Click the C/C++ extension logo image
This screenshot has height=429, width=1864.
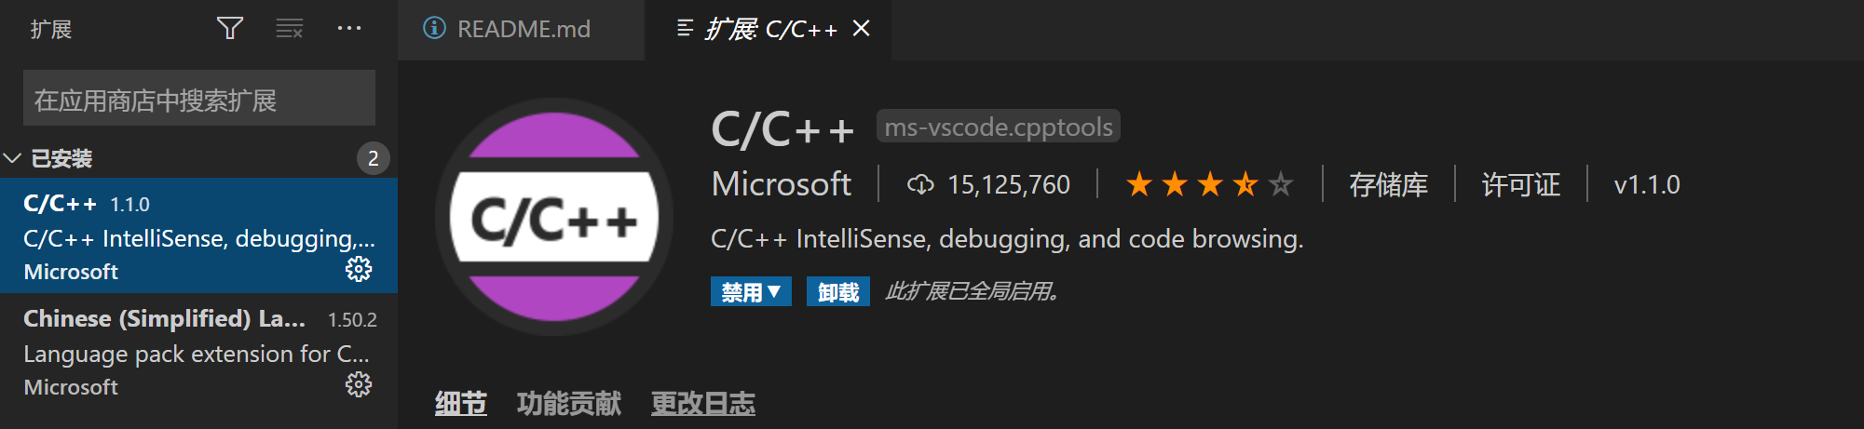point(554,218)
